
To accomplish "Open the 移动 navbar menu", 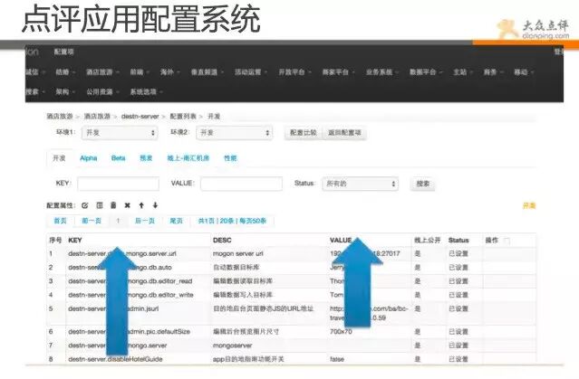I will click(524, 71).
